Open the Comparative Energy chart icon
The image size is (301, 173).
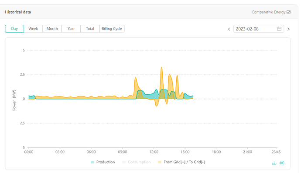[288, 12]
